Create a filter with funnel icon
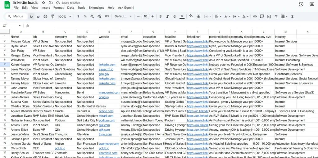This screenshot has height=158, width=318. point(276,16)
